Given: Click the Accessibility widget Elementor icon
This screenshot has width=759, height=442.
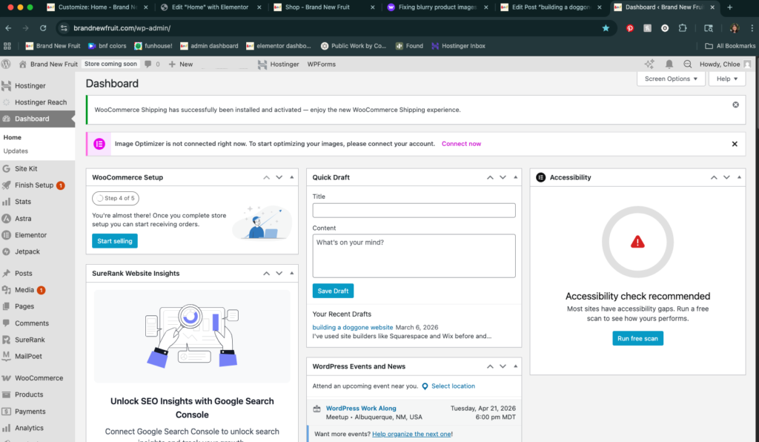Looking at the screenshot, I should [540, 177].
